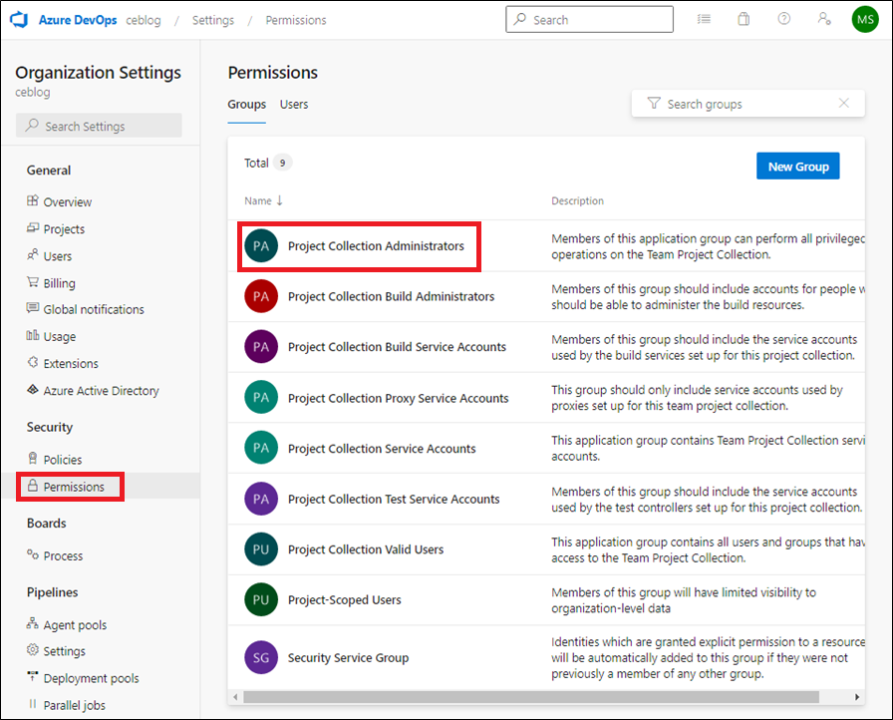Click the Project Collection Build Administrators avatar

coord(261,296)
